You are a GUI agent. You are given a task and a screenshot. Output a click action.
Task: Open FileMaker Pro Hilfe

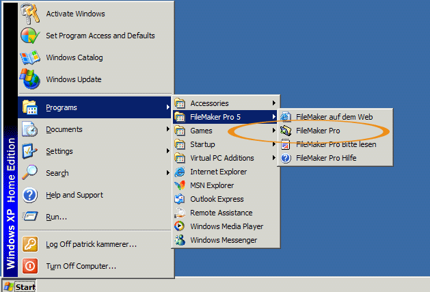(336, 158)
